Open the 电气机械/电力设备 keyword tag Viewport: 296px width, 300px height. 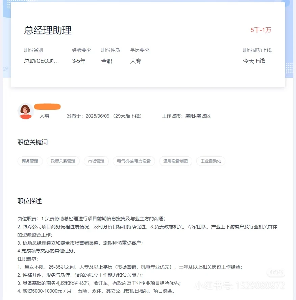[x=134, y=161]
